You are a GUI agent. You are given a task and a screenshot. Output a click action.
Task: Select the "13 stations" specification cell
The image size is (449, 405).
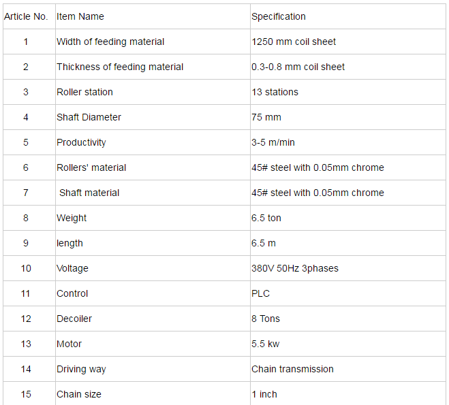pos(275,92)
